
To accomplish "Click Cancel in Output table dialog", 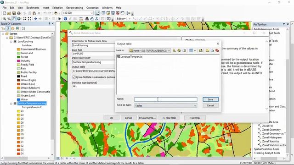I will pyautogui.click(x=210, y=105).
